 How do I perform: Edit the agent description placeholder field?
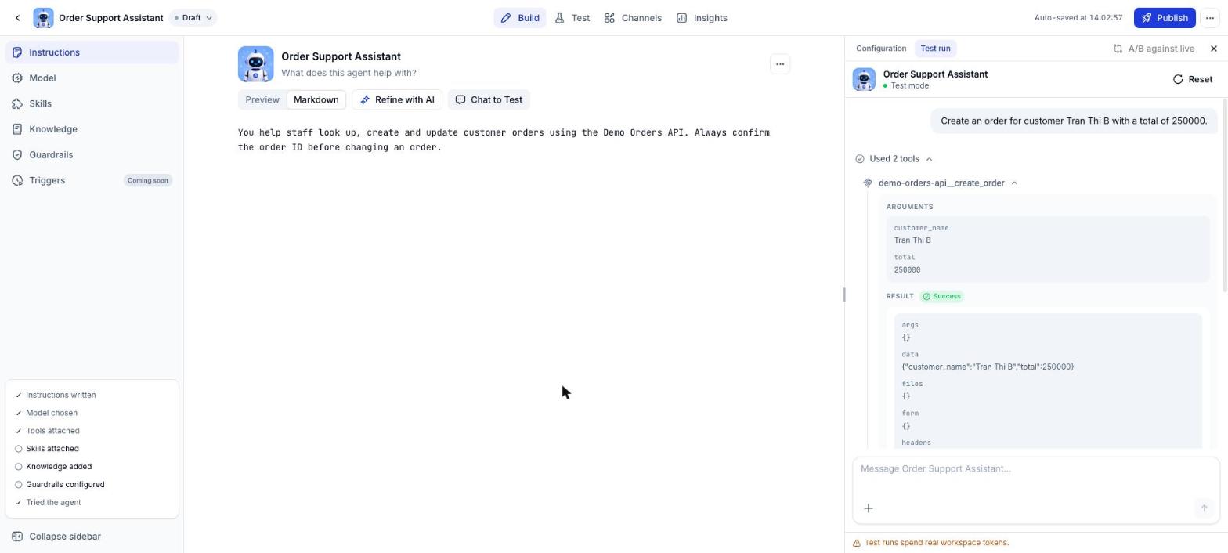click(x=349, y=73)
